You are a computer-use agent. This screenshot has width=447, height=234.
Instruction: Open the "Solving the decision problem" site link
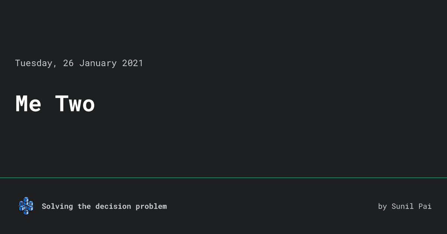(104, 207)
